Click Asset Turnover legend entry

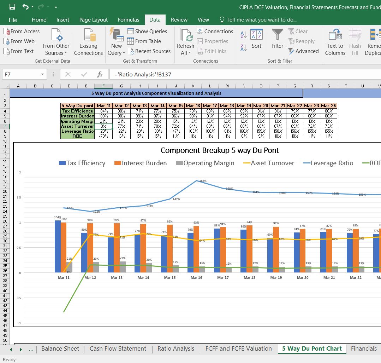[x=268, y=163]
